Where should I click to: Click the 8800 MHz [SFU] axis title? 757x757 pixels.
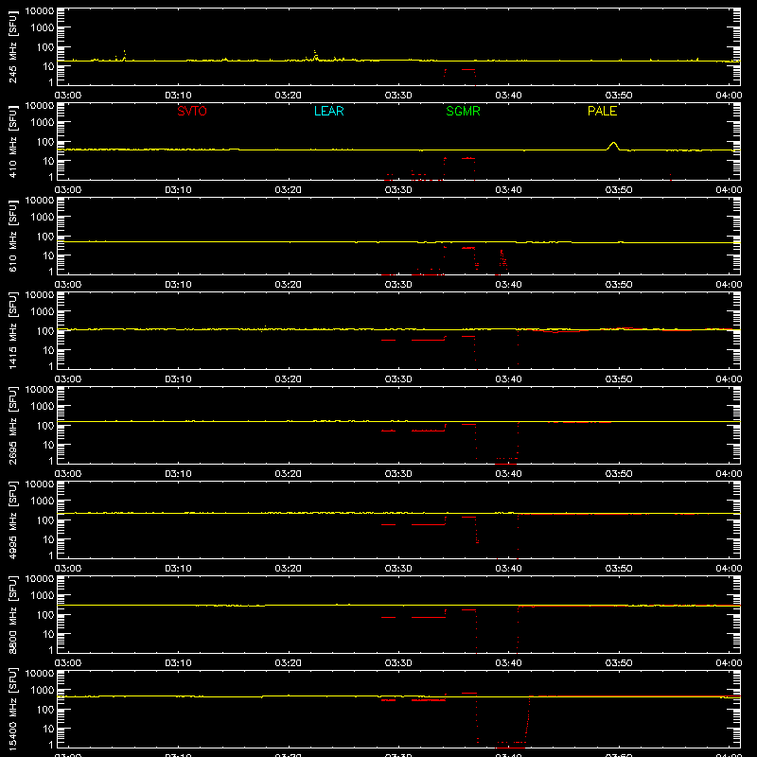12,614
